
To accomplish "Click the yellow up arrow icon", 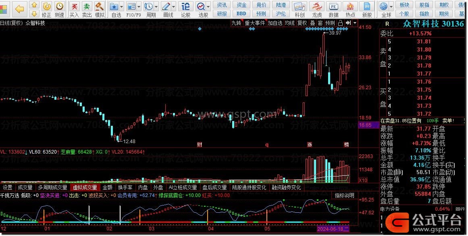I will coord(34,5).
